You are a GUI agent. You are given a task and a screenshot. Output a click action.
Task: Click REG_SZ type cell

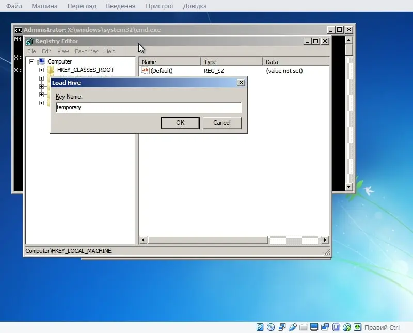click(214, 71)
